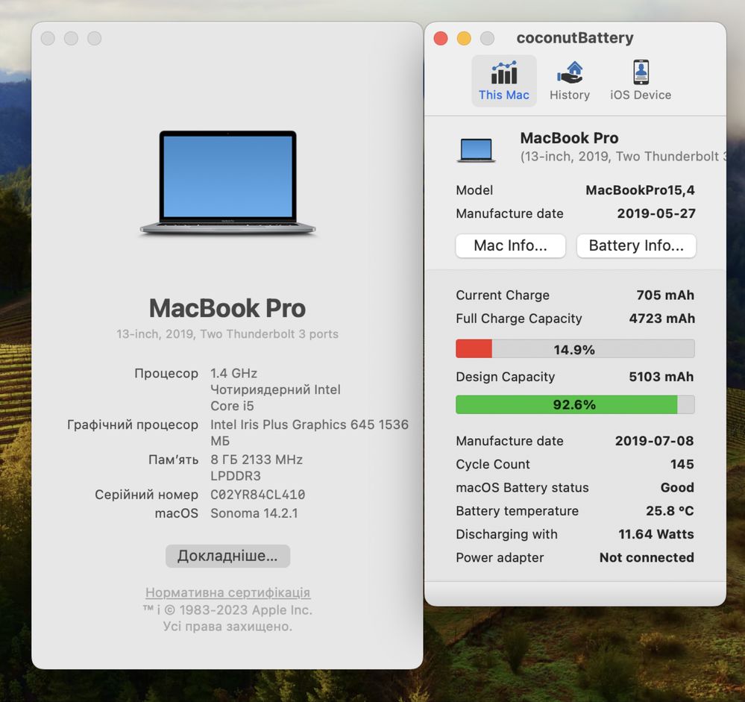Click the Power adapter Not connected value
Screen dimensions: 745x702
pyautogui.click(x=647, y=557)
